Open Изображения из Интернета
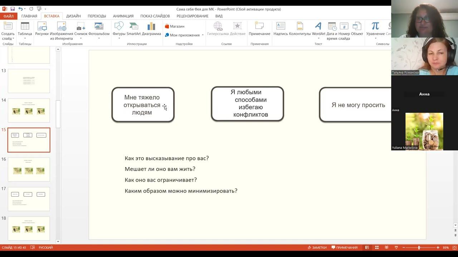This screenshot has height=257, width=458. tap(62, 31)
